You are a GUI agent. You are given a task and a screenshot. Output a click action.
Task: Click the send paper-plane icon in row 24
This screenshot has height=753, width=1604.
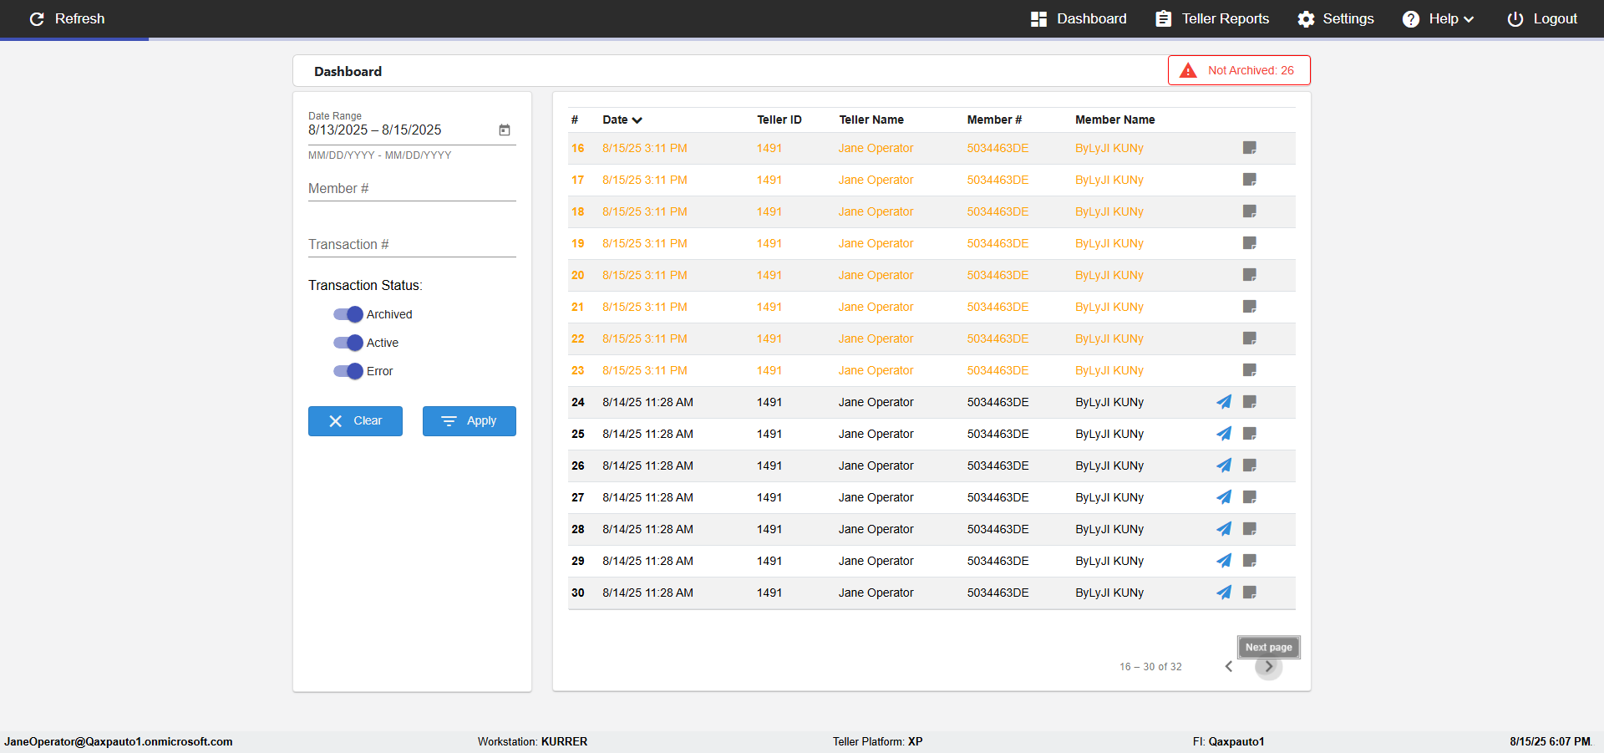[x=1224, y=402]
